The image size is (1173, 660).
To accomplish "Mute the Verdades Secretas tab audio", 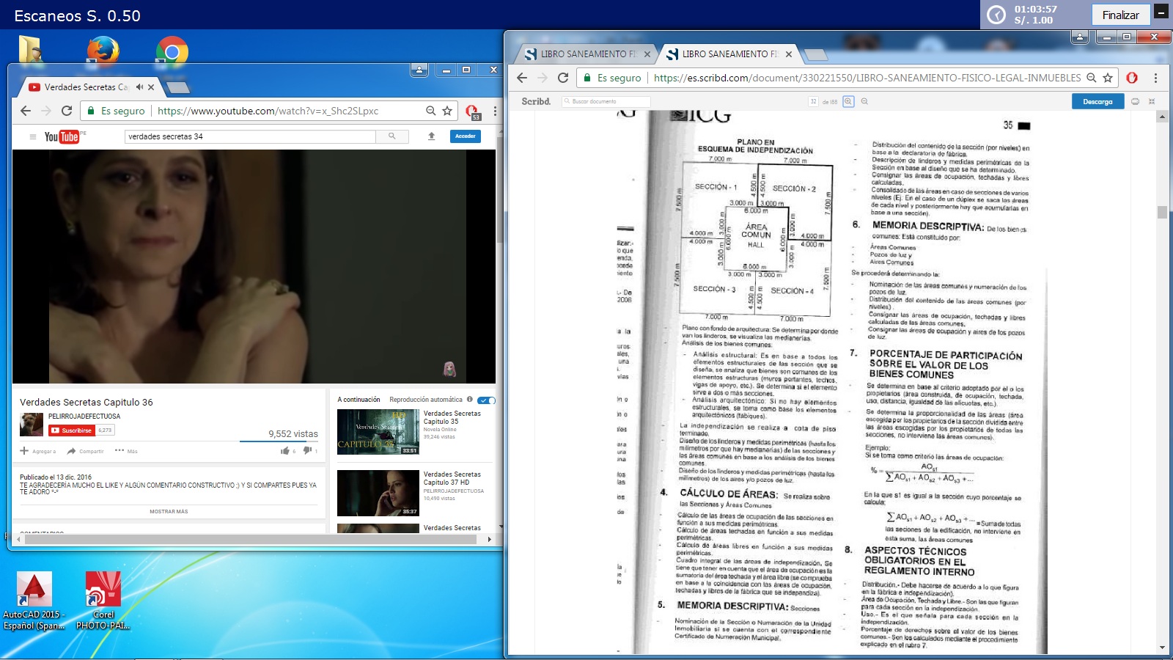I will (x=139, y=87).
